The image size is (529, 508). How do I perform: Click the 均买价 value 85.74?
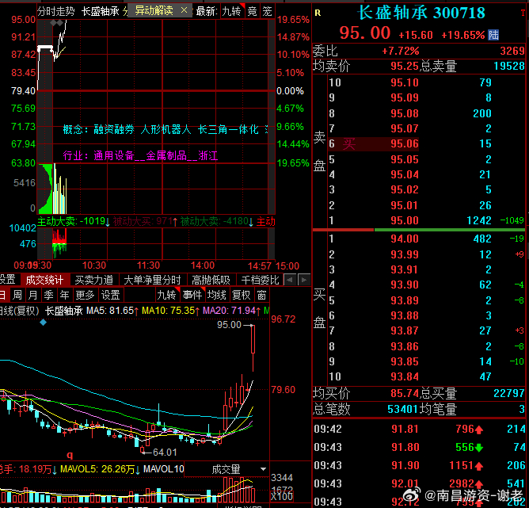[405, 393]
